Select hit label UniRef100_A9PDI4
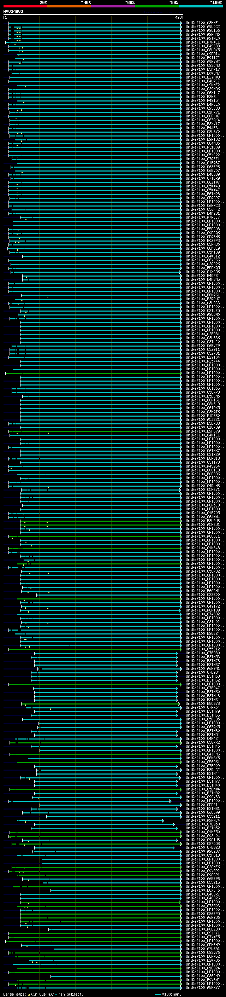Image resolution: width=226 pixels, height=997 pixels. pos(203,54)
